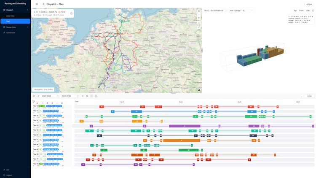
Task: Open the Tour 2 - DoubleTrailer vehicle dropdown
Action: (x=215, y=11)
